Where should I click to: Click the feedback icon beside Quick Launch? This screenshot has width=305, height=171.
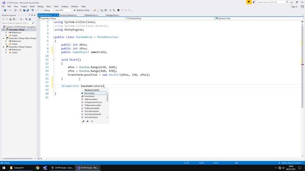[254, 2]
